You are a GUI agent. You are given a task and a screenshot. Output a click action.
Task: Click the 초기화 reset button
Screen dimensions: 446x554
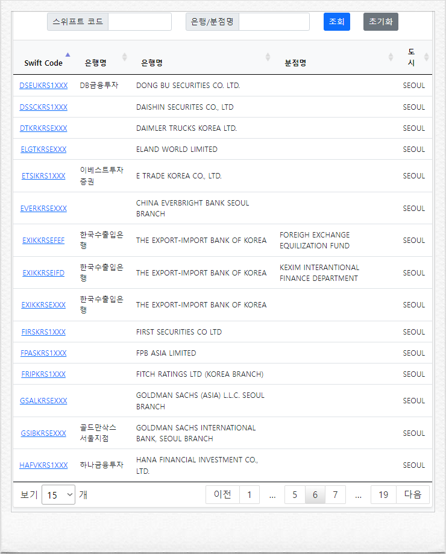coord(381,22)
